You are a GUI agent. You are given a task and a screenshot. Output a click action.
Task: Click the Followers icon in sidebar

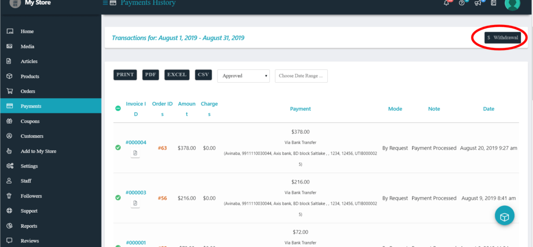(x=9, y=196)
